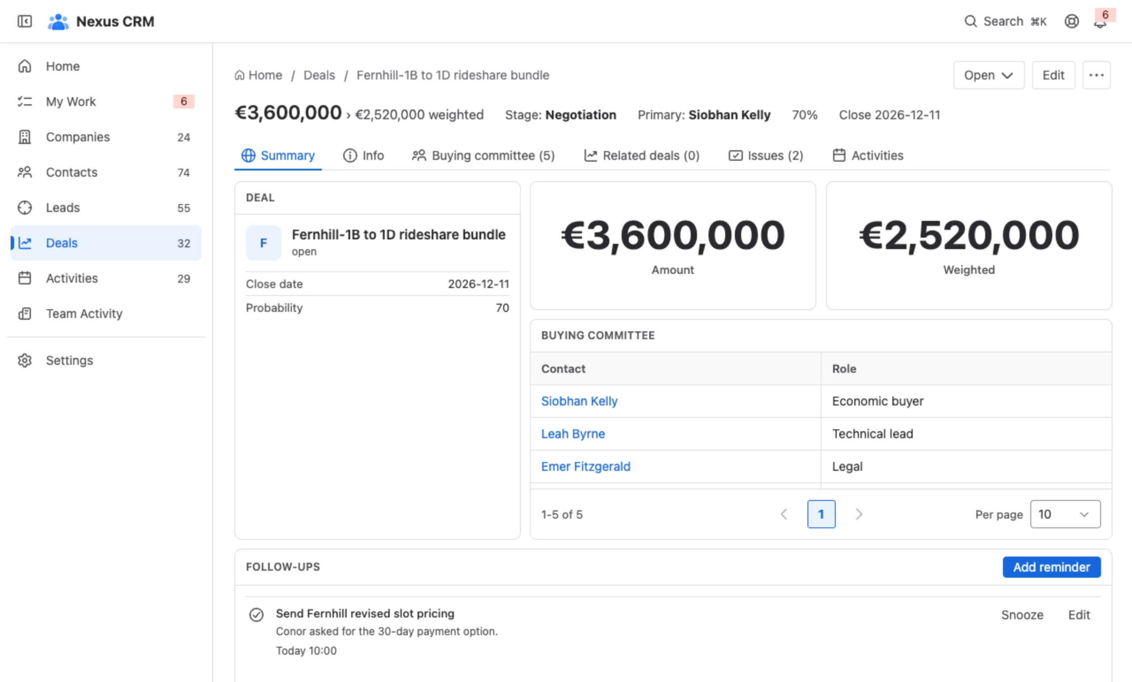1132x682 pixels.
Task: Click the Search field in top bar
Action: [x=1005, y=21]
